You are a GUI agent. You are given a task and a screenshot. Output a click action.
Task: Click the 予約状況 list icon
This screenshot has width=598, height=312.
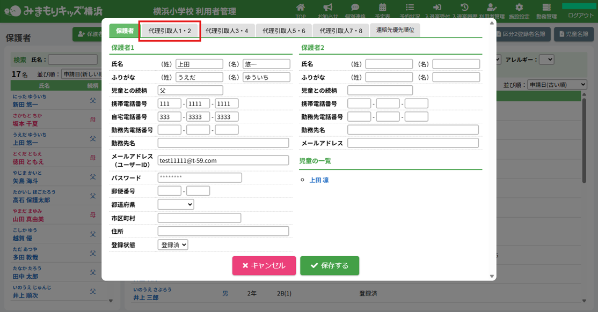point(410,8)
